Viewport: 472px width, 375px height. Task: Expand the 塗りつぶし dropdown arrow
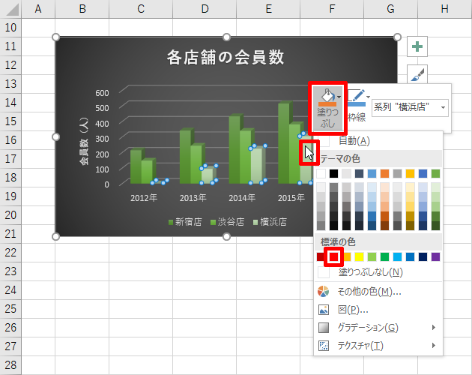[x=339, y=97]
